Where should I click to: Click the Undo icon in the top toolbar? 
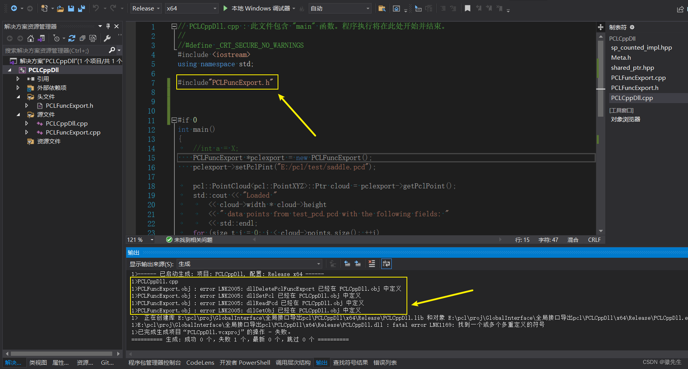(95, 8)
